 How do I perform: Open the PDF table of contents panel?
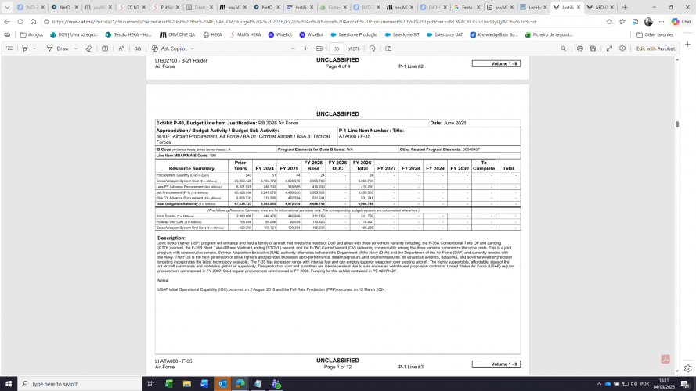point(9,48)
